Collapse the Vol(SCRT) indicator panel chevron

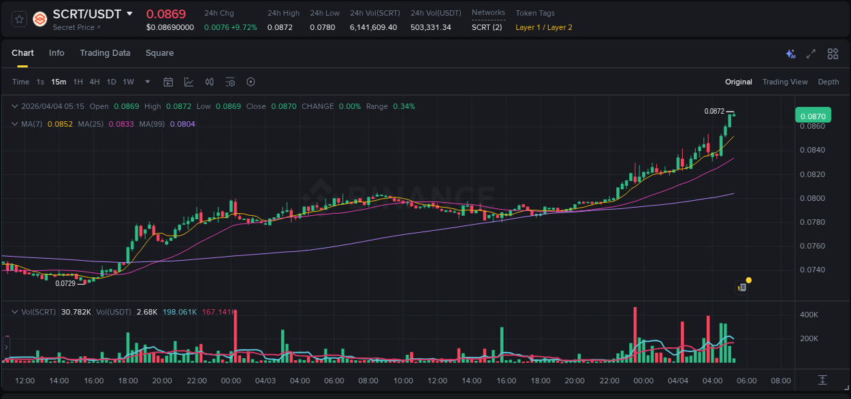tap(14, 311)
